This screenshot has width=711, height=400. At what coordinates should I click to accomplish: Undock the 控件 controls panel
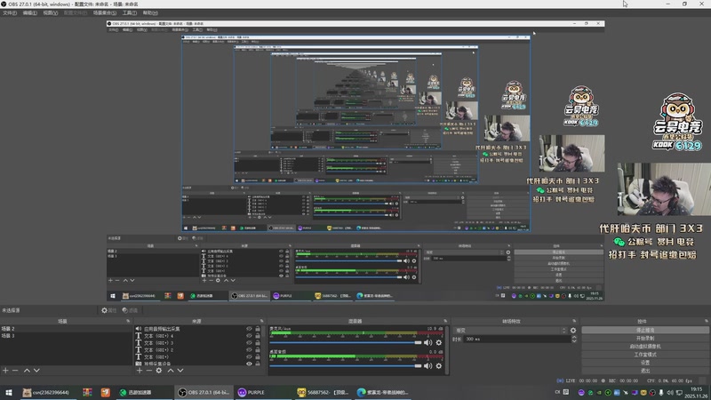707,321
